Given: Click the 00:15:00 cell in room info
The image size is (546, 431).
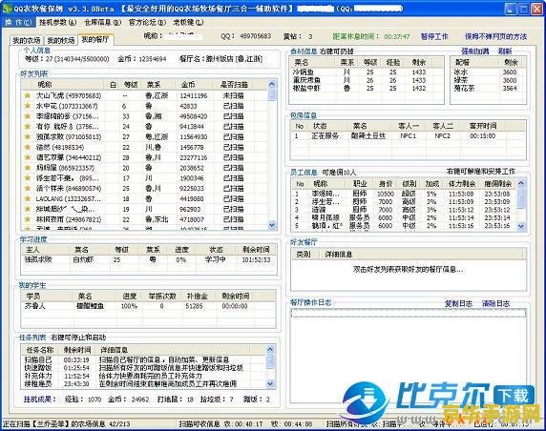Looking at the screenshot, I should pos(482,136).
